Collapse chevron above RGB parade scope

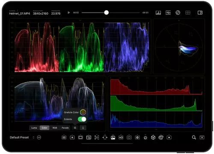pos(80,21)
